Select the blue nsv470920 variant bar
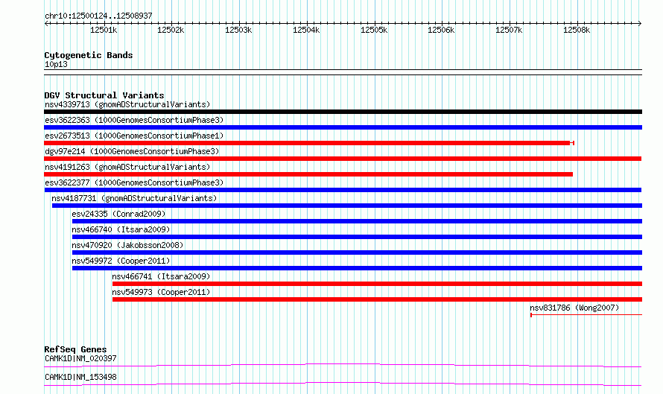 click(358, 252)
